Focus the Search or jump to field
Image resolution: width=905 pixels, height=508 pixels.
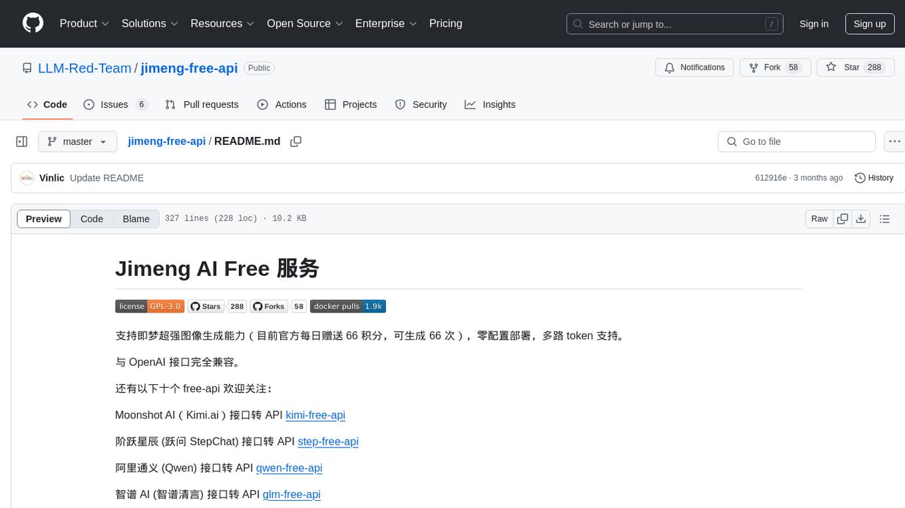coord(675,24)
